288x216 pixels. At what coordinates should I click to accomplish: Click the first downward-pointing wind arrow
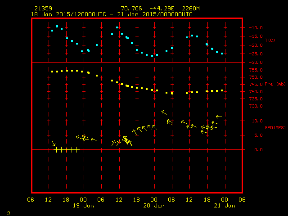click(54, 143)
